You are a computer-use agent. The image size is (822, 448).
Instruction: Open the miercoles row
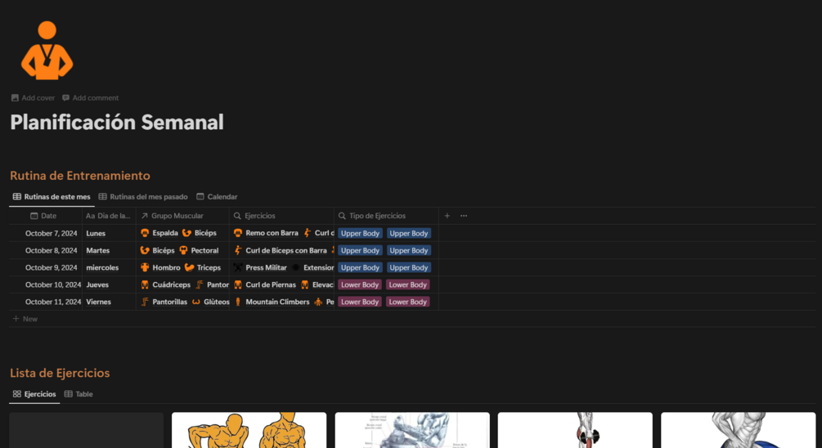[x=102, y=268]
